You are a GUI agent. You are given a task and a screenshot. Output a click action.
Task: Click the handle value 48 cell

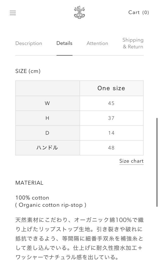click(x=112, y=148)
